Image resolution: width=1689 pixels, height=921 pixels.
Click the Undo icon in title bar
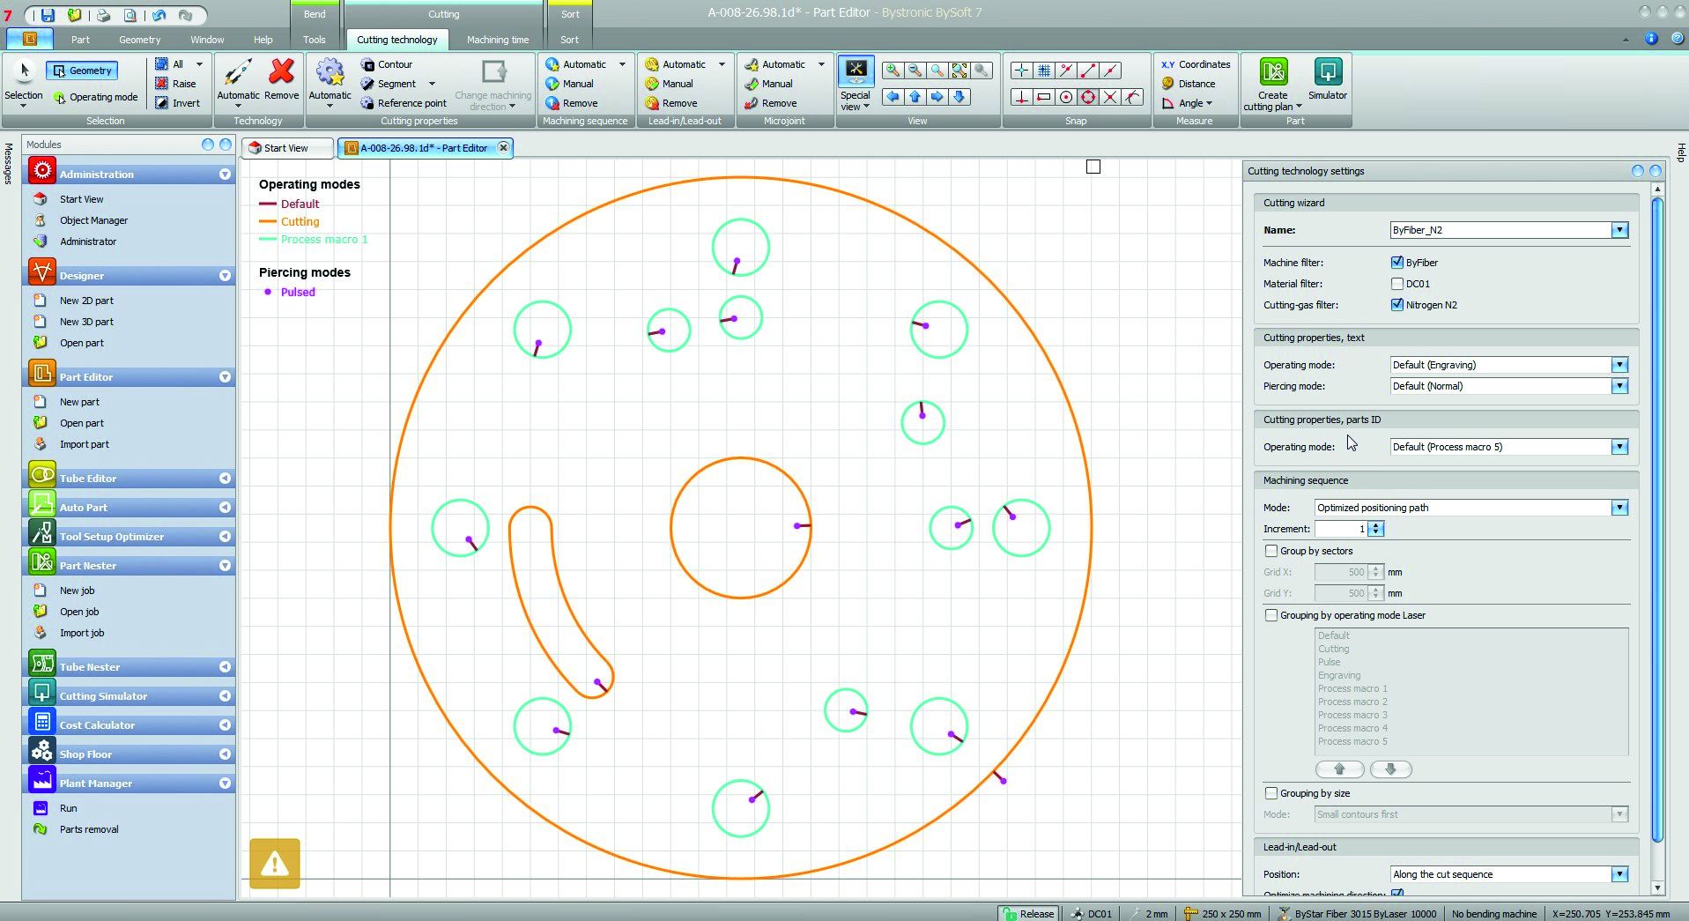159,15
